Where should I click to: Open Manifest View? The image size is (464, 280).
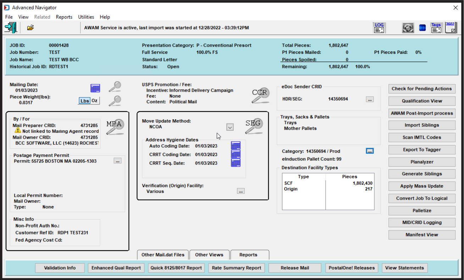click(x=422, y=235)
